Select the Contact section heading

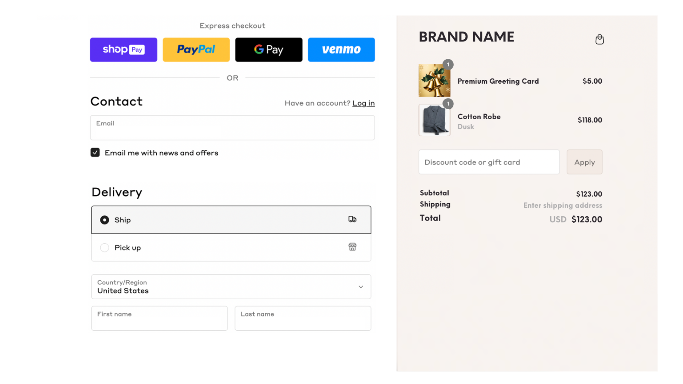click(116, 101)
